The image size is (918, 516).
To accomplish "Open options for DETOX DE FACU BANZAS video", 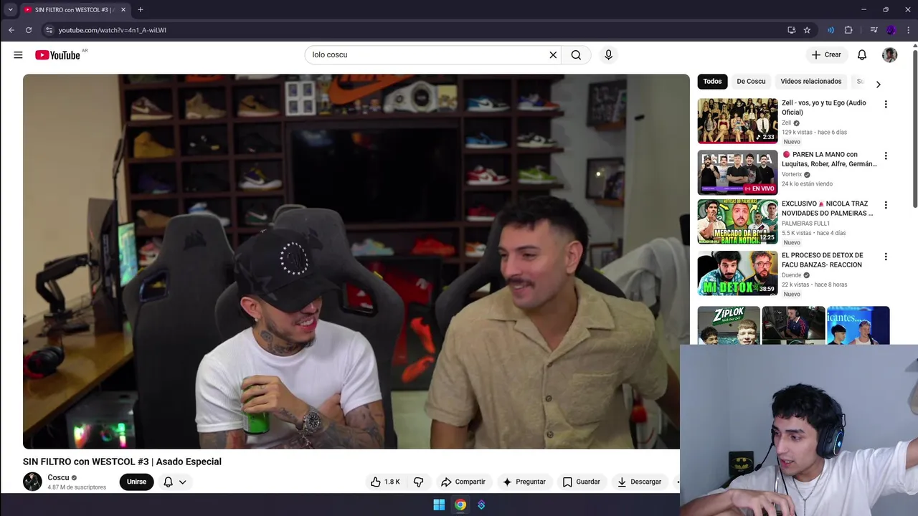I will pos(886,257).
